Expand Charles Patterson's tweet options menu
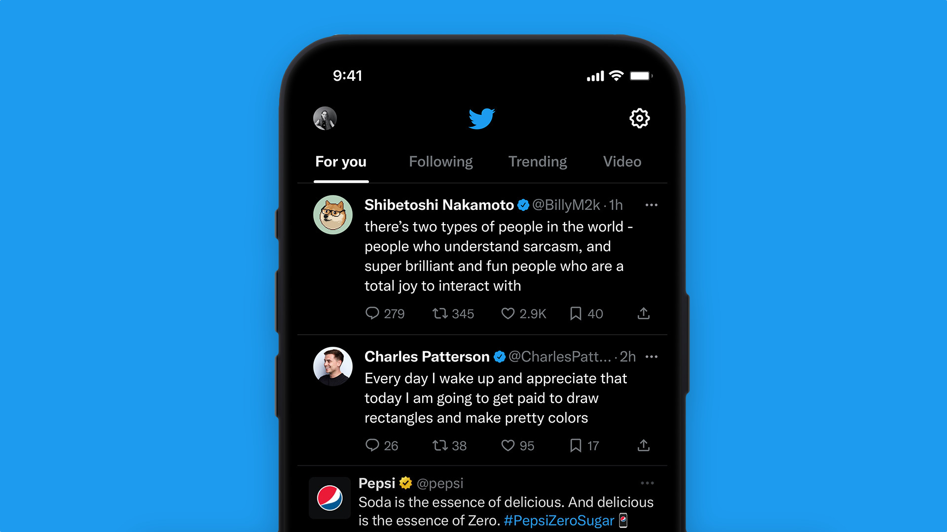The height and width of the screenshot is (532, 947). 652,357
